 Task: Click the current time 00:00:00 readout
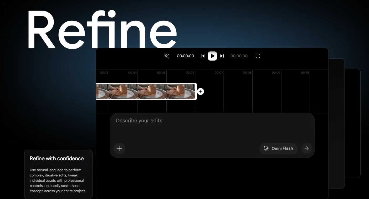[185, 56]
